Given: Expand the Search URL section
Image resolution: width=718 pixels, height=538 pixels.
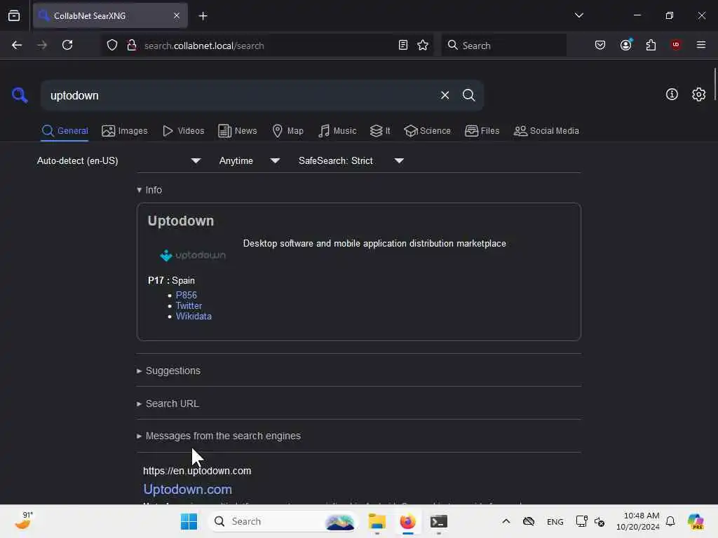Looking at the screenshot, I should pyautogui.click(x=168, y=403).
